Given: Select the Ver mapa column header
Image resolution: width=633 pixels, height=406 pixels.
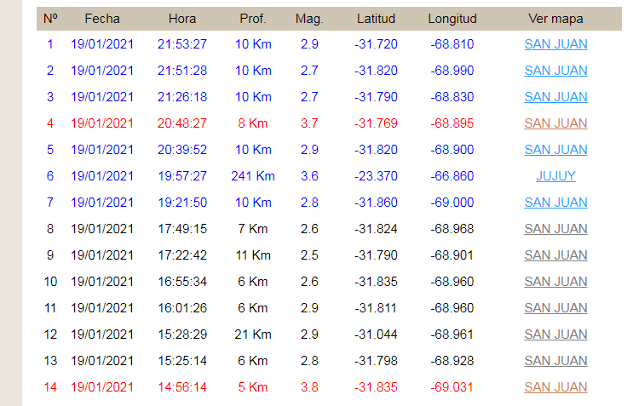Looking at the screenshot, I should coord(555,19).
